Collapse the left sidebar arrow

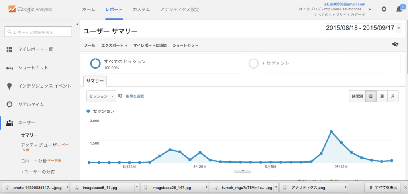pos(77,24)
